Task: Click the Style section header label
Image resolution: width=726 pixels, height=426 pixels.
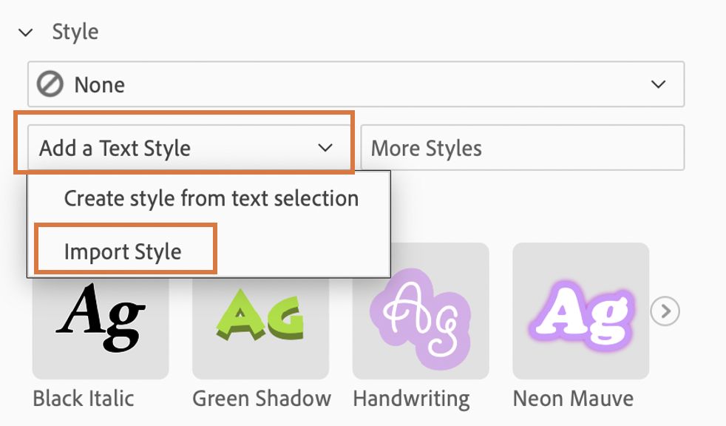Action: 75,32
